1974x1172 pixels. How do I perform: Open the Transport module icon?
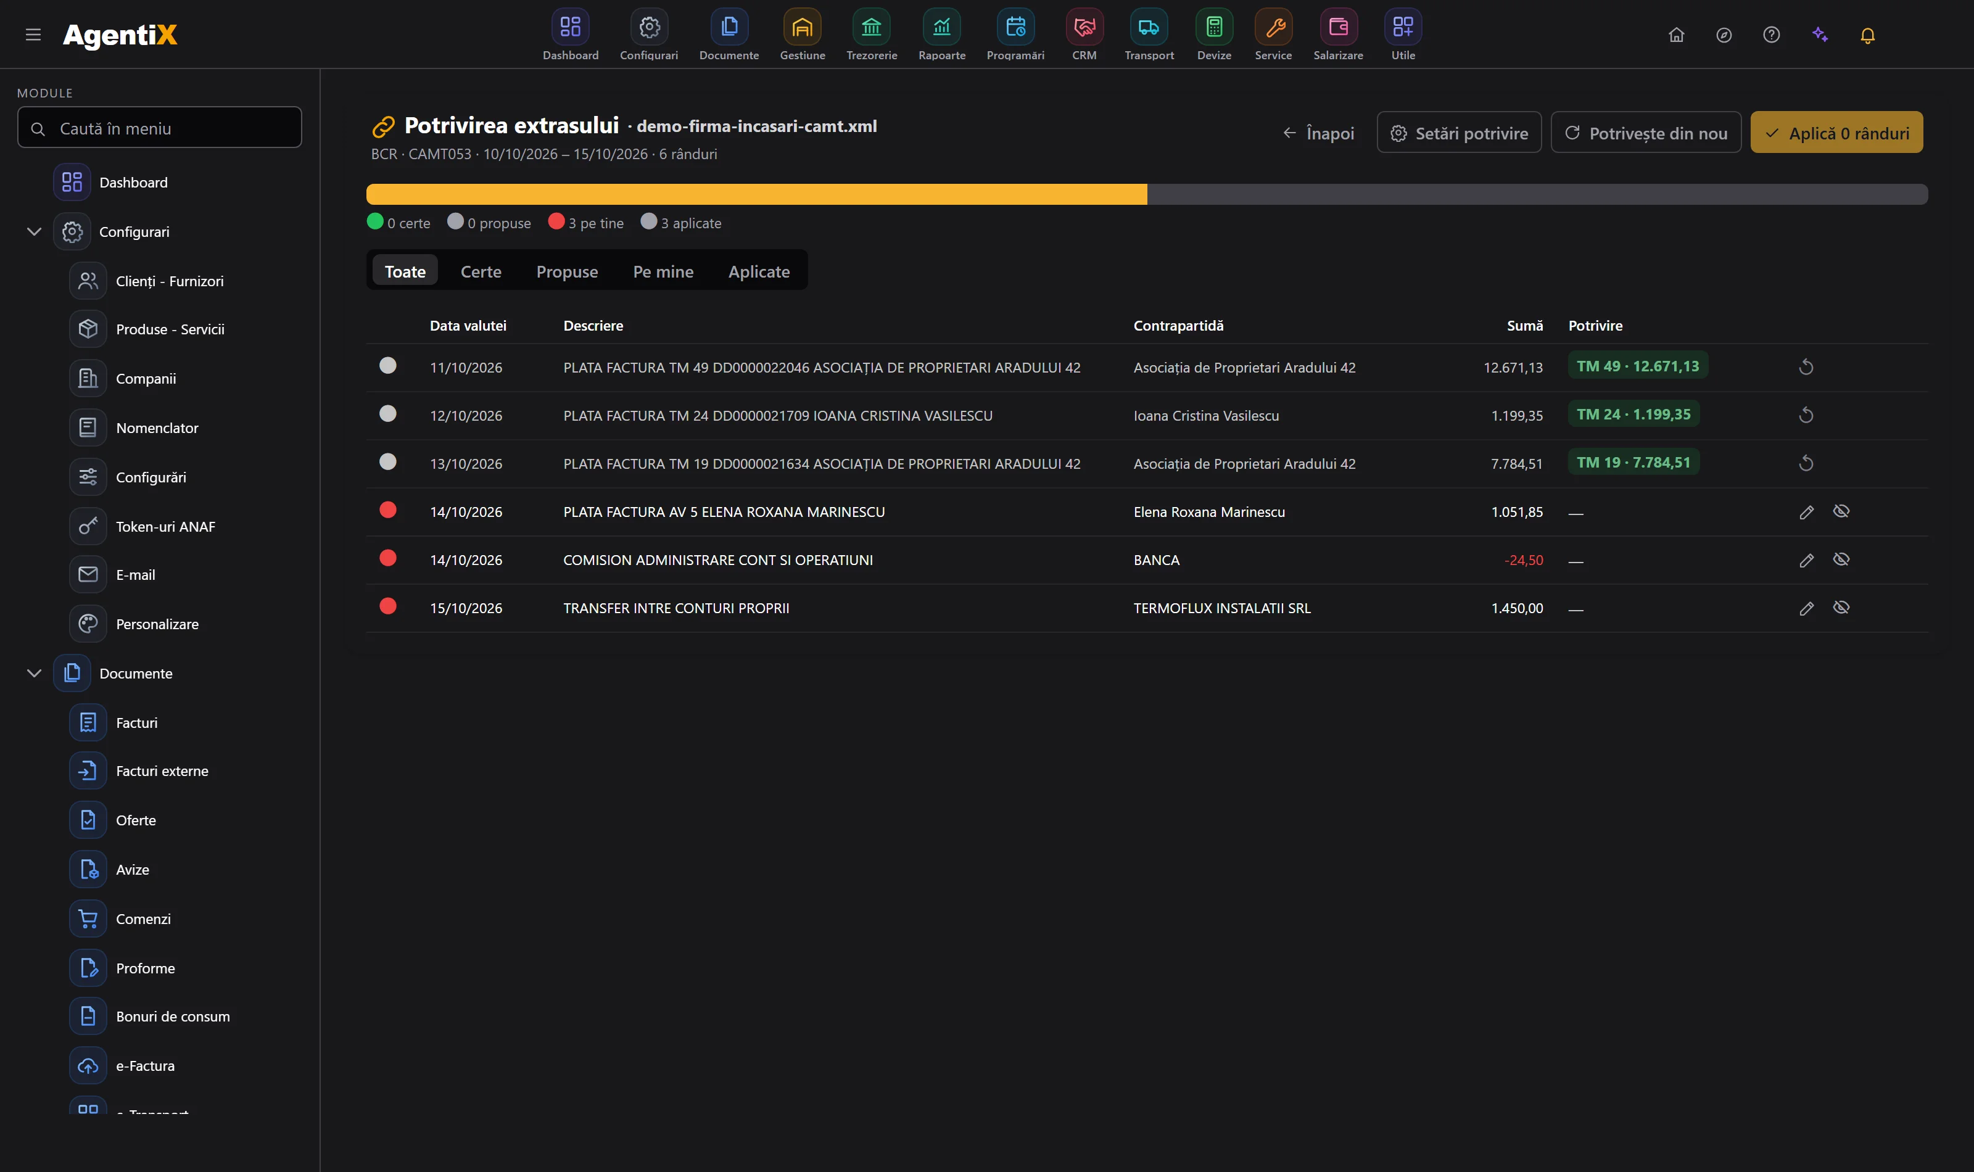(x=1149, y=28)
